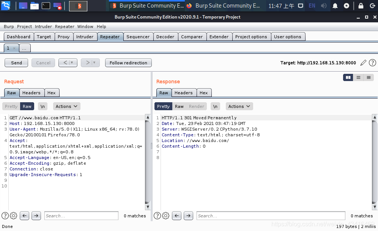The width and height of the screenshot is (378, 231).
Task: Open the Kali applications menu icon
Action: (6, 6)
